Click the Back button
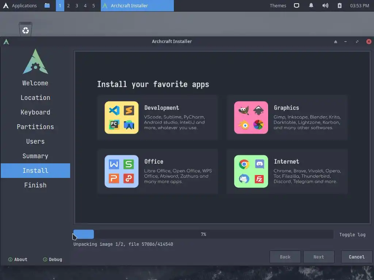Image resolution: width=374 pixels, height=280 pixels. pos(285,257)
